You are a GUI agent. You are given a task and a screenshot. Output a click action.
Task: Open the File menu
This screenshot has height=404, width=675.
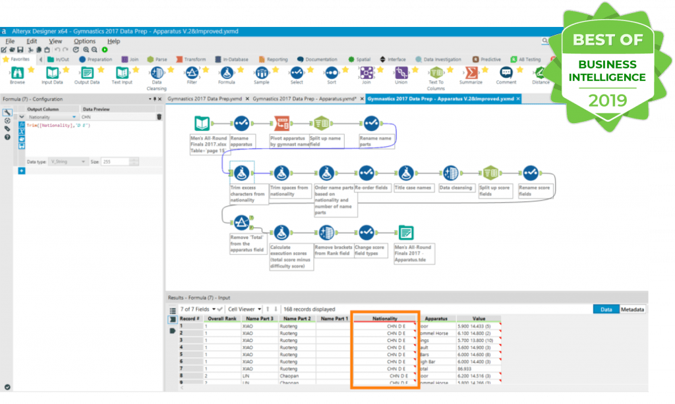(x=10, y=41)
